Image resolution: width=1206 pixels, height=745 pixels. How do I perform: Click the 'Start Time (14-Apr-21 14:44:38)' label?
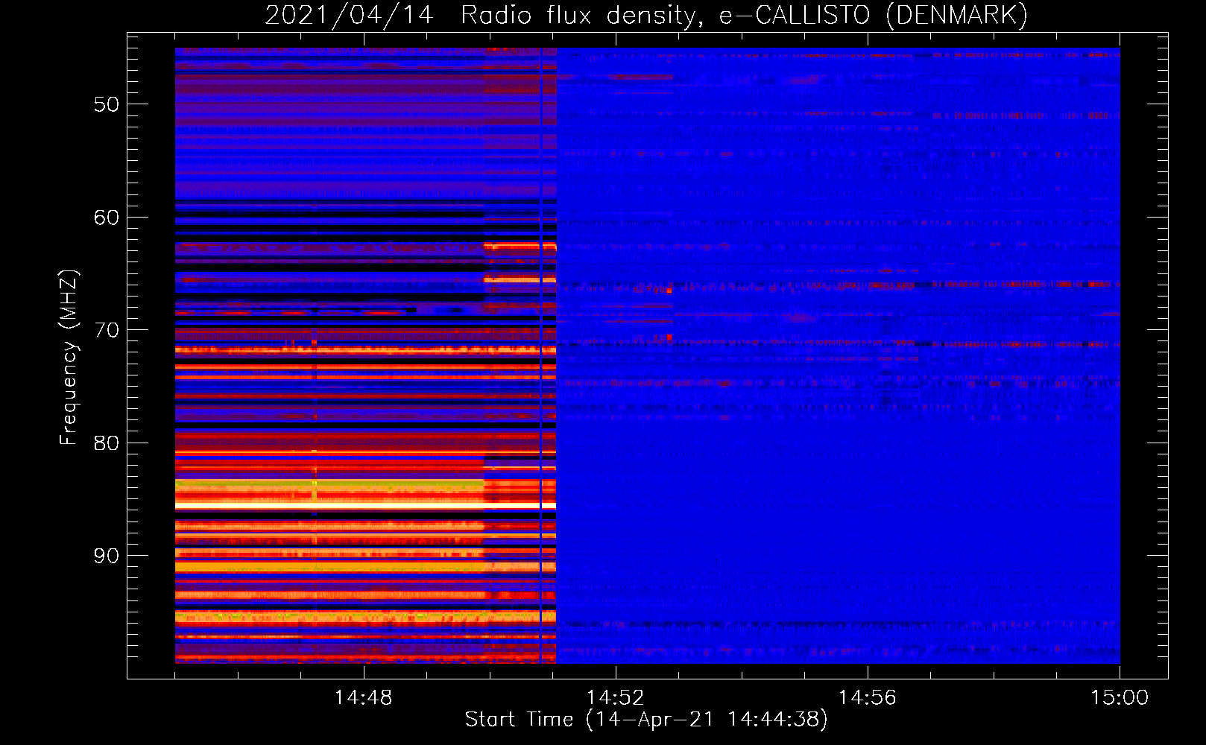(x=646, y=720)
